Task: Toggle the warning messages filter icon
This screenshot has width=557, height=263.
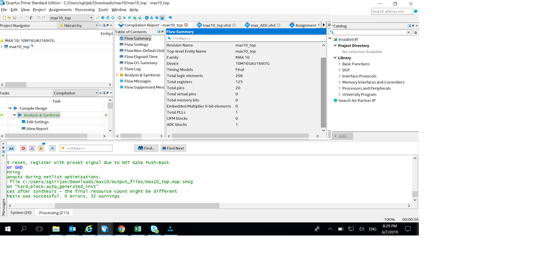Action: pyautogui.click(x=41, y=148)
